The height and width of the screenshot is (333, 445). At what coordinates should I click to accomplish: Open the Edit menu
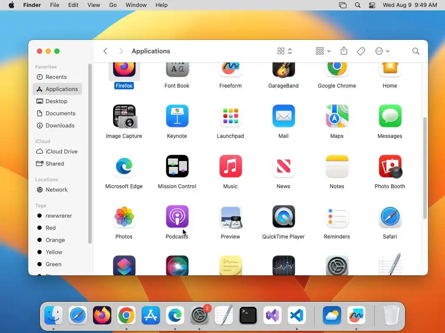click(73, 5)
